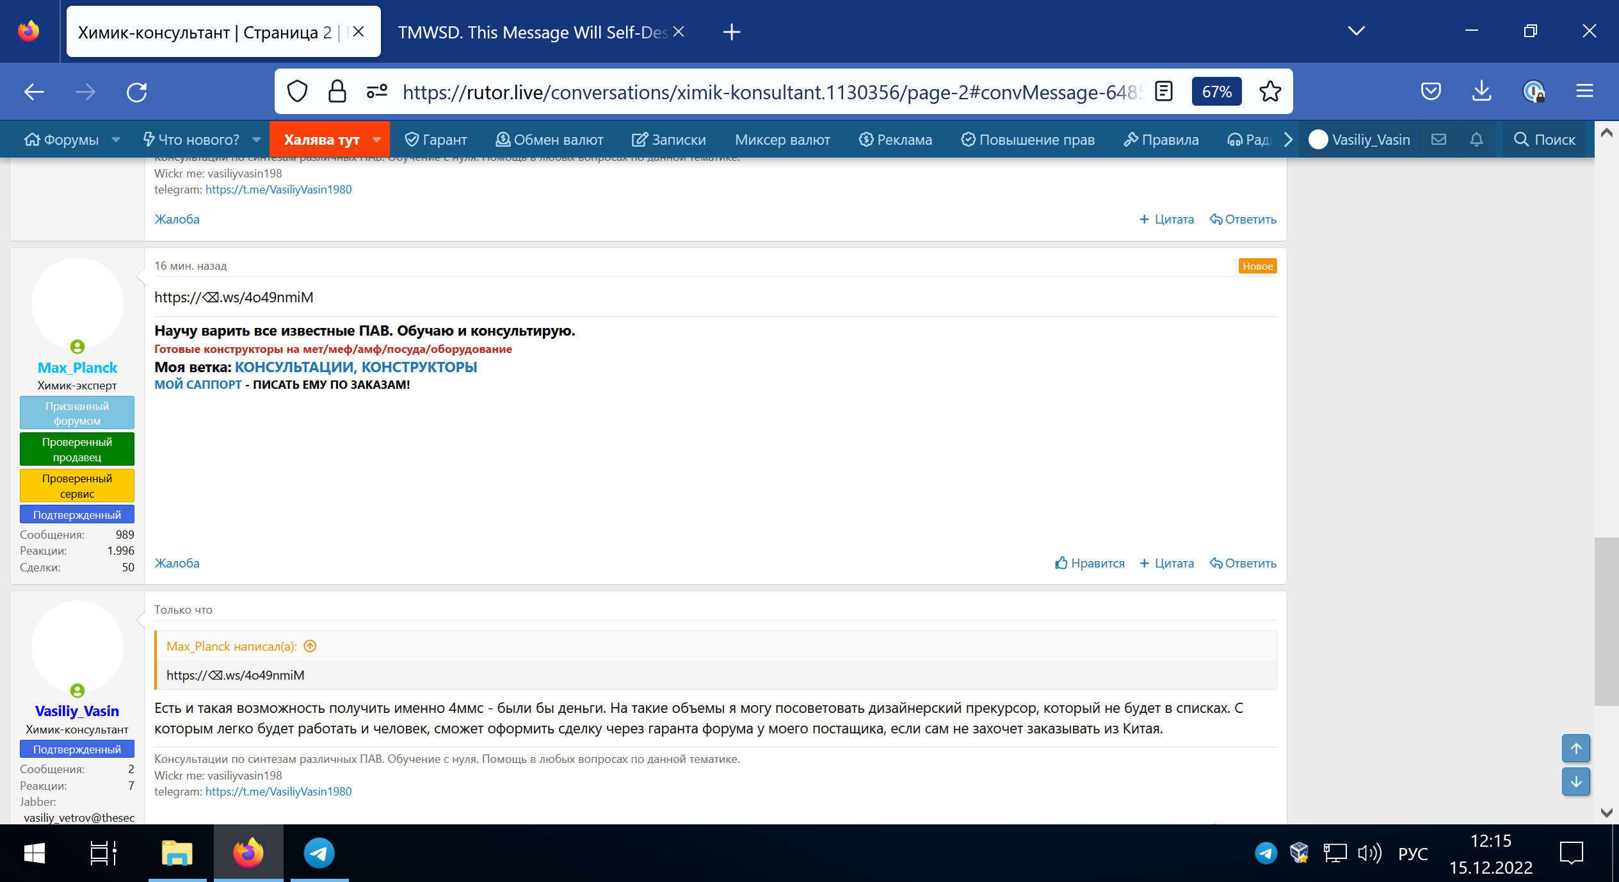Screen dimensions: 1619x882
Task: Open Обмен валют page
Action: [549, 140]
